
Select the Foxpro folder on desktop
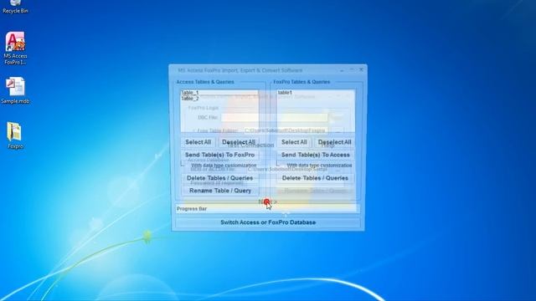pos(15,135)
